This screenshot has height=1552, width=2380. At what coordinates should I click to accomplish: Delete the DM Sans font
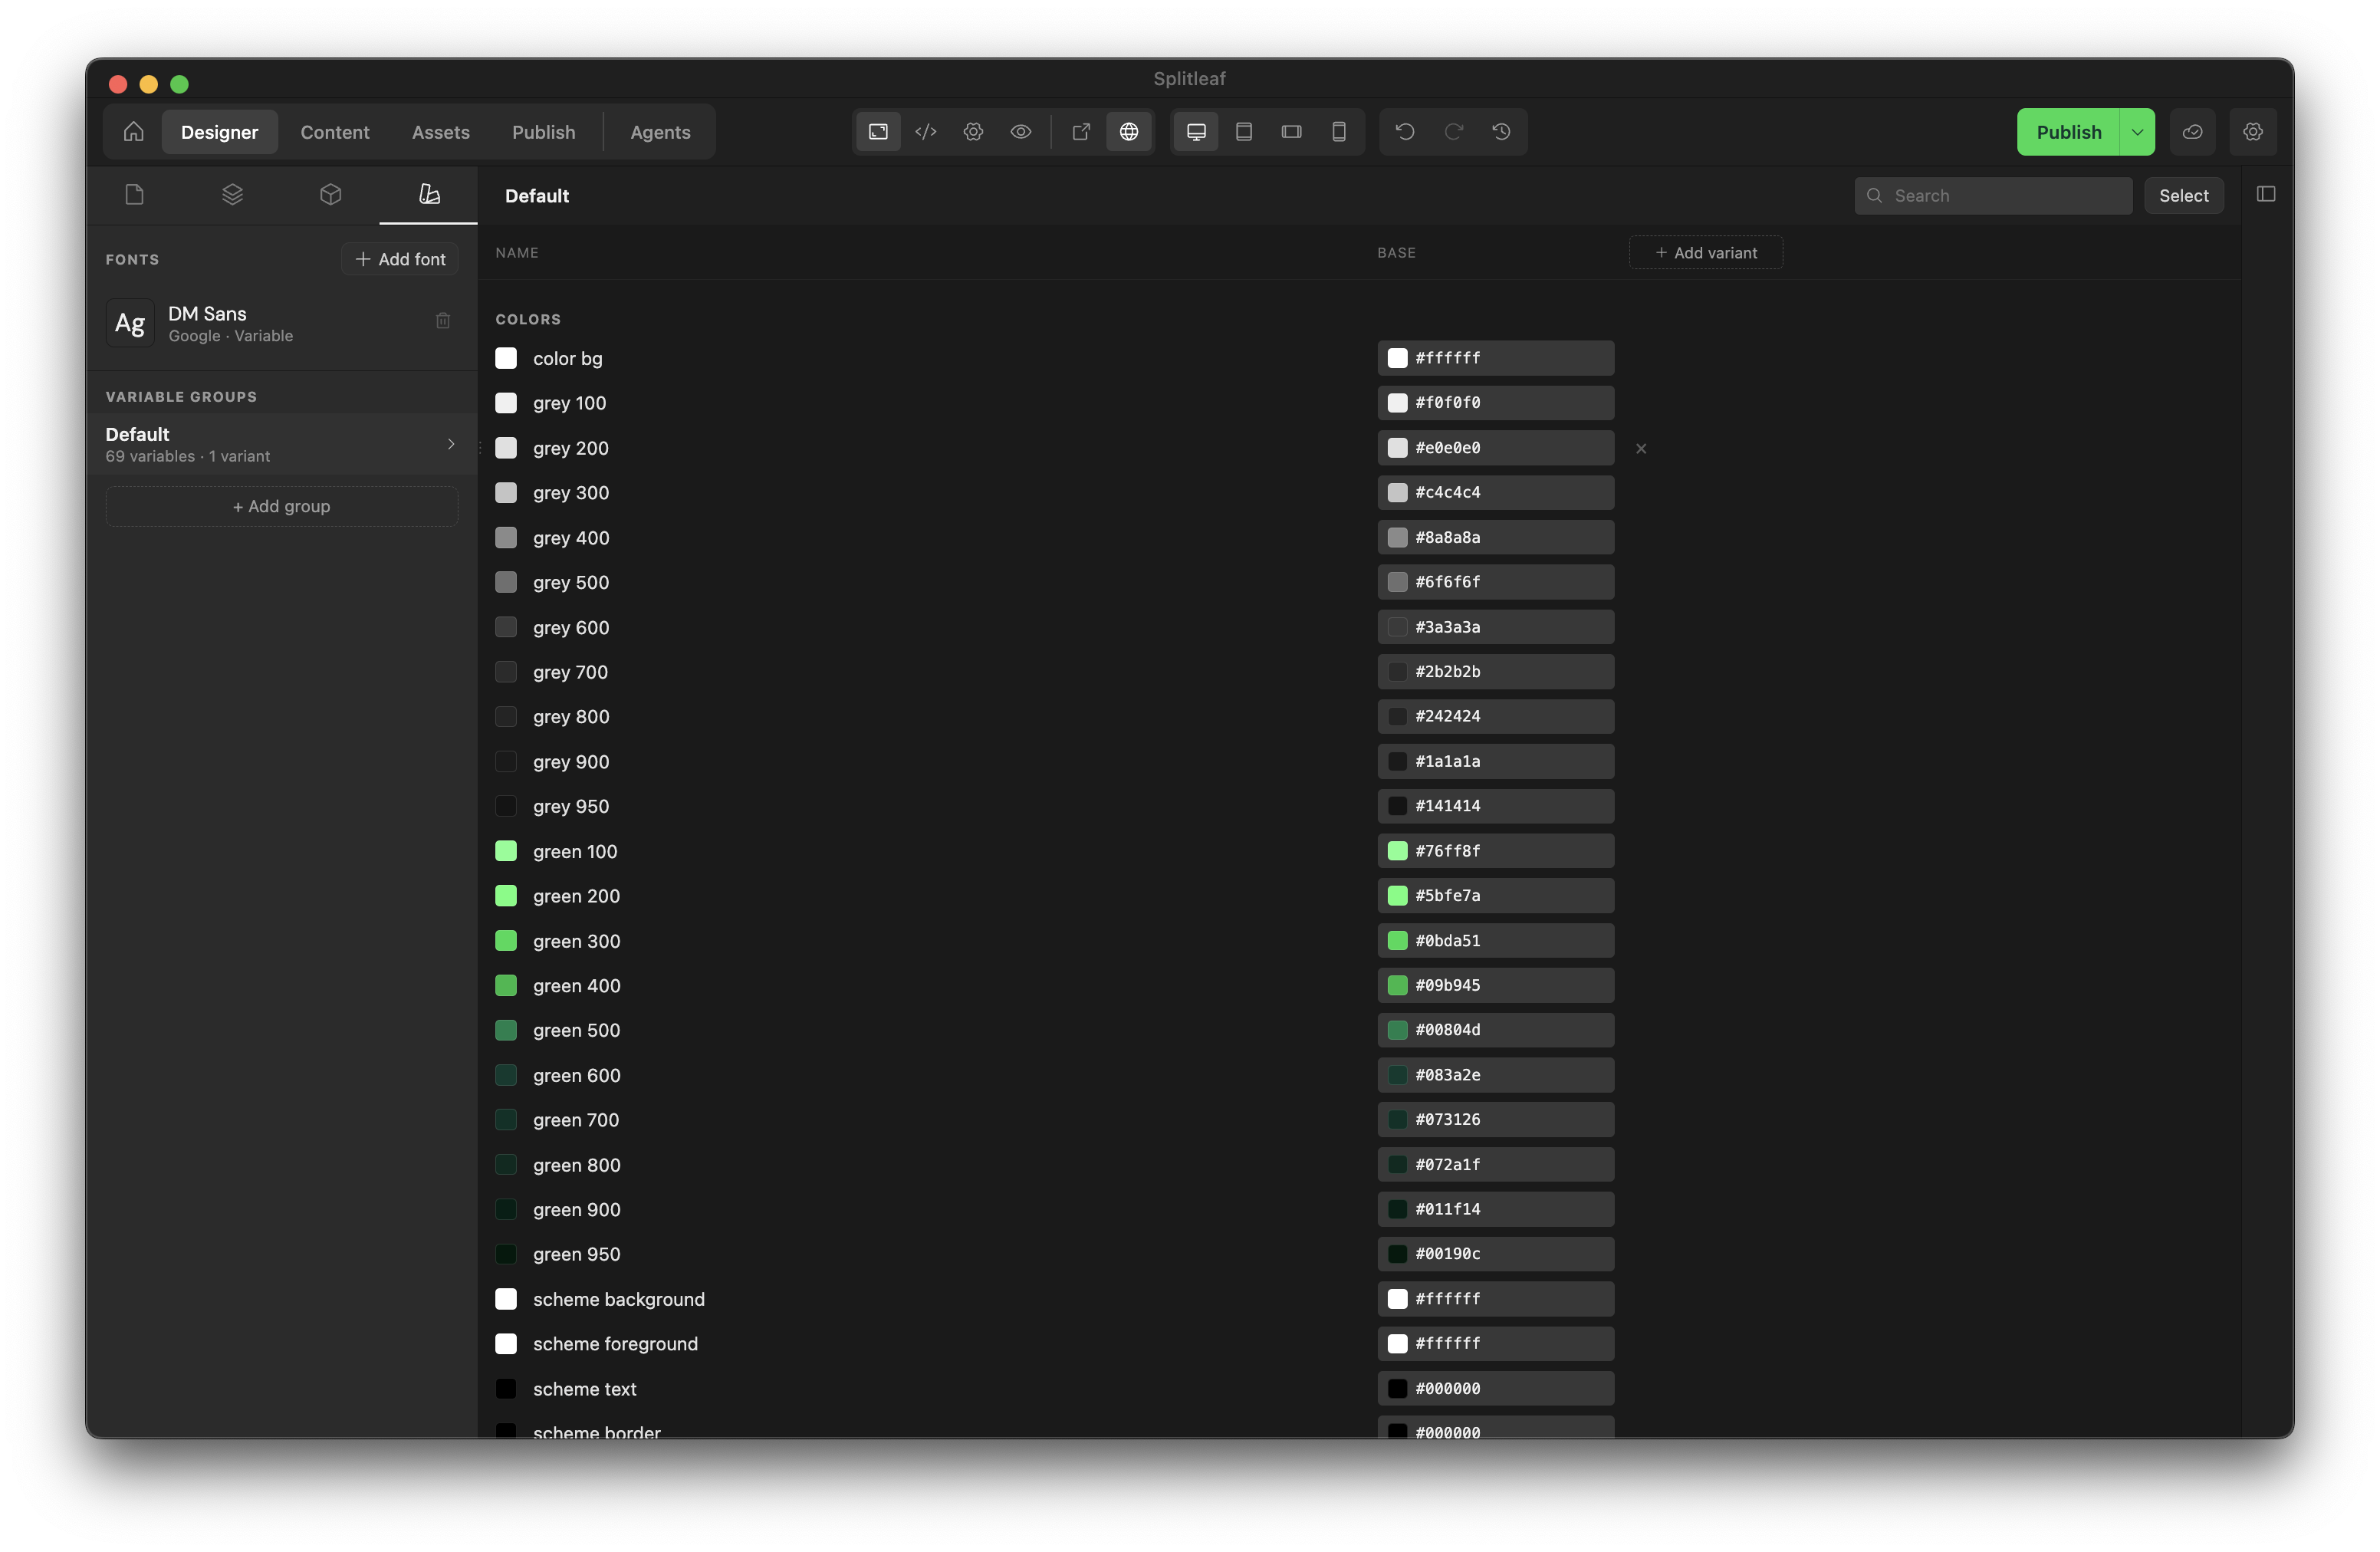tap(443, 321)
